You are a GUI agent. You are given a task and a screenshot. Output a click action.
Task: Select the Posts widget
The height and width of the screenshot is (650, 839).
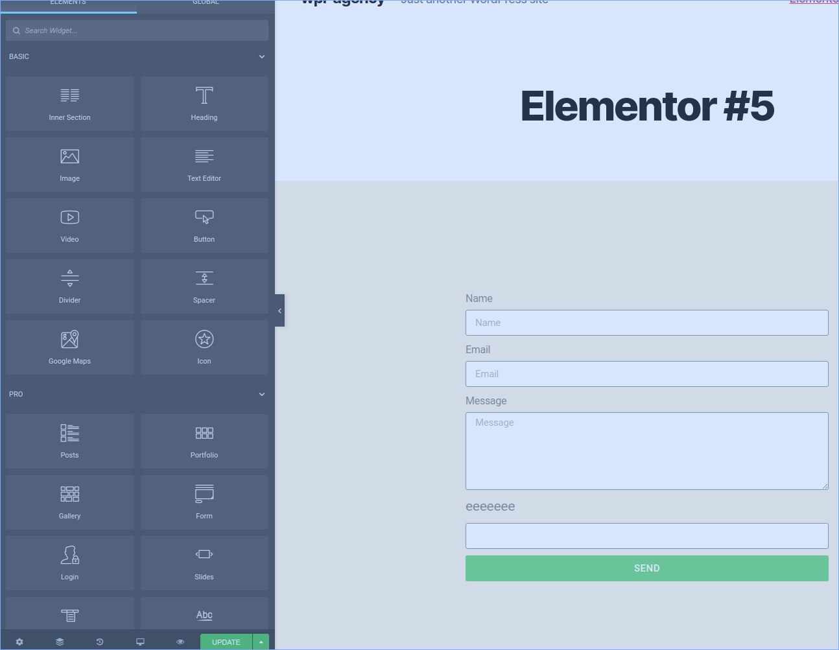70,441
